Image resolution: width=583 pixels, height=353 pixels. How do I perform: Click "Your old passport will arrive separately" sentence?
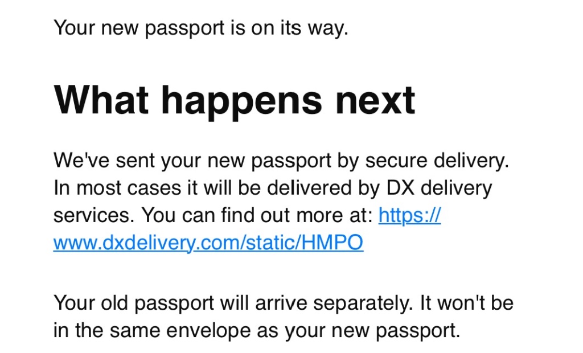[x=233, y=303]
